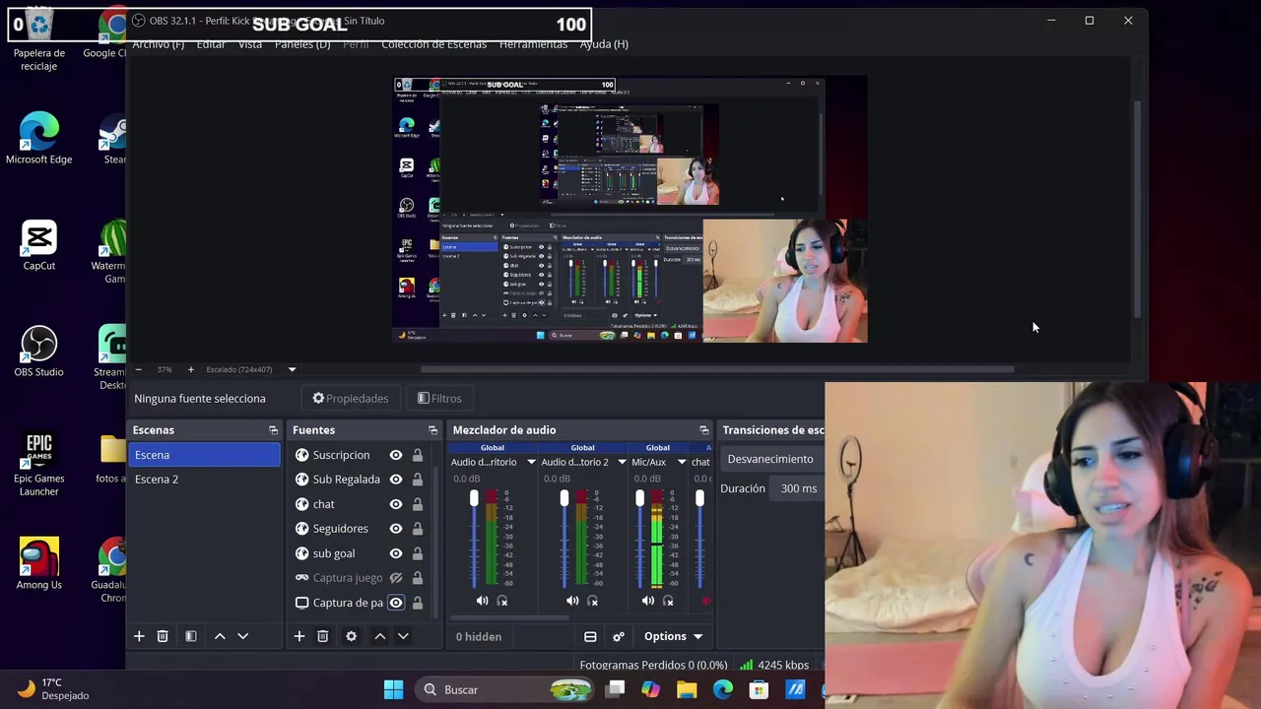The height and width of the screenshot is (709, 1261).
Task: Show the Captura juego source
Action: pos(396,578)
